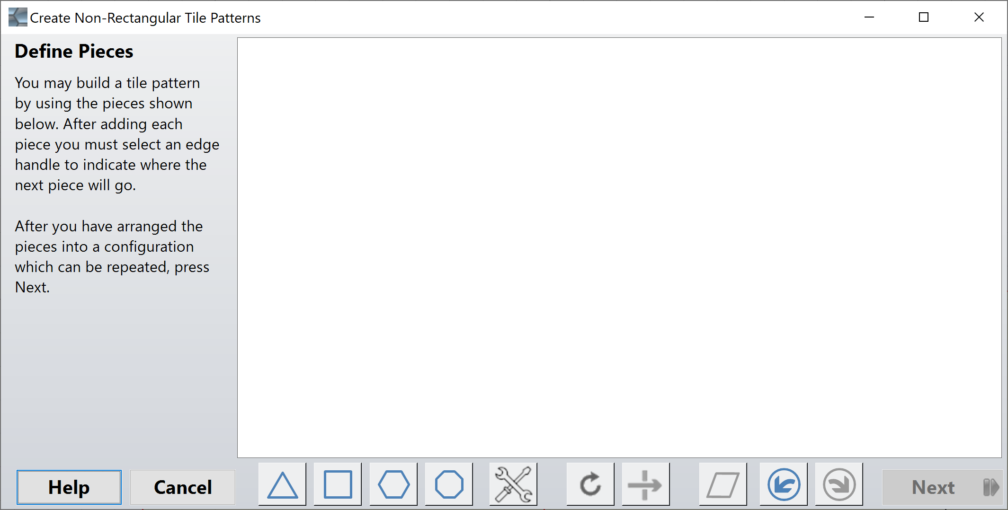Open the custom piece tools icon
The width and height of the screenshot is (1008, 510).
[x=513, y=484]
